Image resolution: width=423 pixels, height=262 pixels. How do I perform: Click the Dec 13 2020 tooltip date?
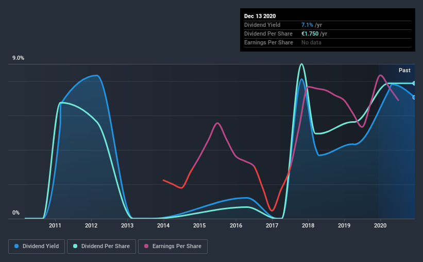[260, 16]
